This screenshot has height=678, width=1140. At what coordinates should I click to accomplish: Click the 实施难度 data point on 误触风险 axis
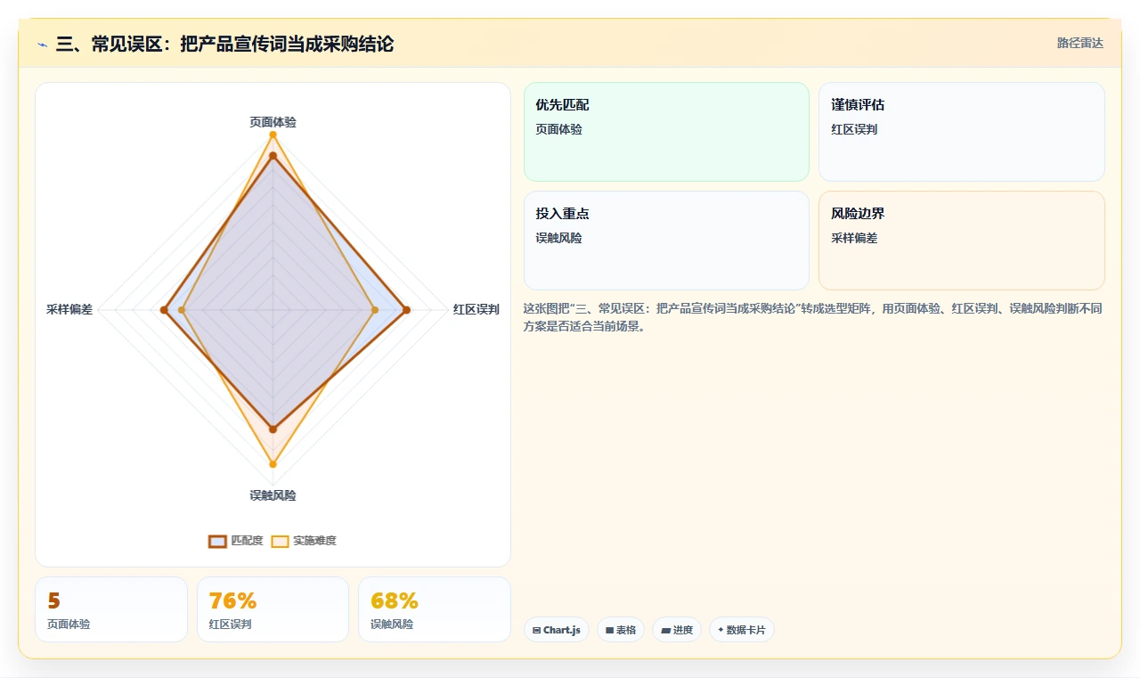pos(273,464)
